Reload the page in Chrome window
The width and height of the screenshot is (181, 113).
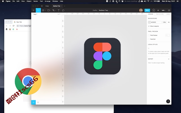tap(14, 26)
